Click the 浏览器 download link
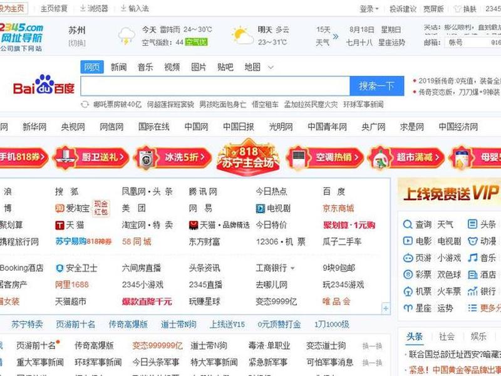The width and height of the screenshot is (501, 376). (x=93, y=9)
